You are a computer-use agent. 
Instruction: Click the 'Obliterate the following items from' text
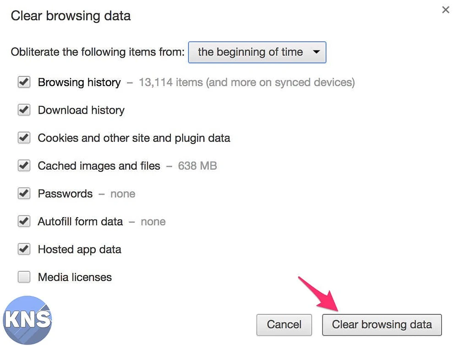point(97,52)
